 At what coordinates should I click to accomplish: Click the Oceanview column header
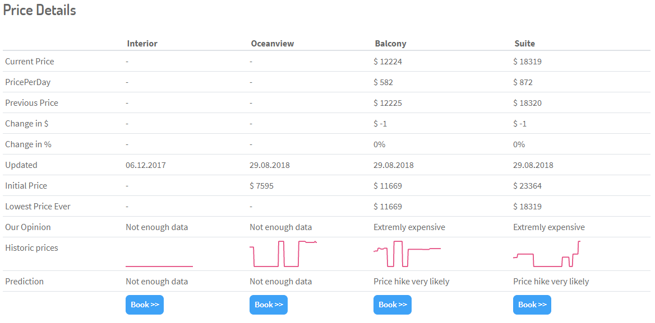273,43
